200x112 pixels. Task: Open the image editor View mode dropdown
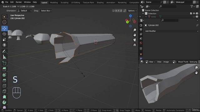tap(150, 62)
